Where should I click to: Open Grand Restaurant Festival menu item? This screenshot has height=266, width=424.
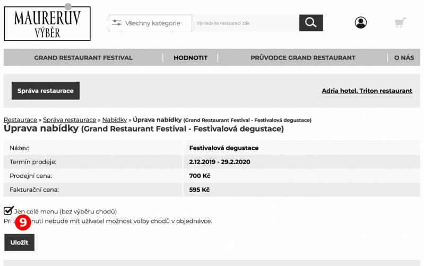pos(83,58)
